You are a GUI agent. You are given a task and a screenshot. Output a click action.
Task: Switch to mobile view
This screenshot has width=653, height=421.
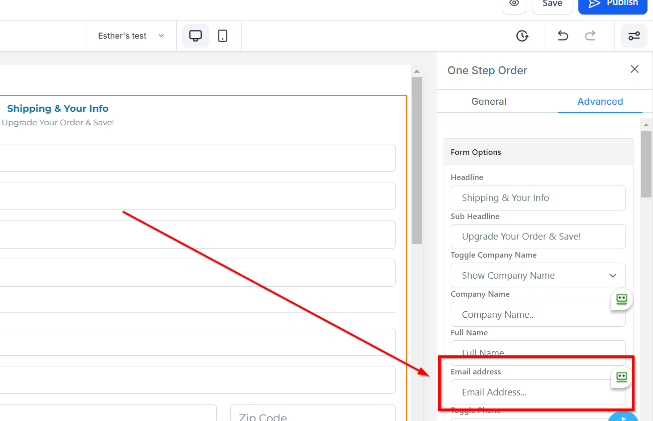[x=223, y=36]
